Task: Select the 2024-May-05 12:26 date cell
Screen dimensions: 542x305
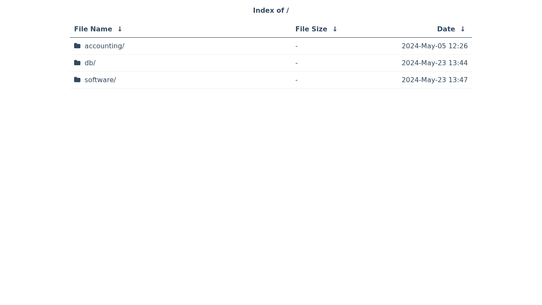Action: [x=434, y=46]
